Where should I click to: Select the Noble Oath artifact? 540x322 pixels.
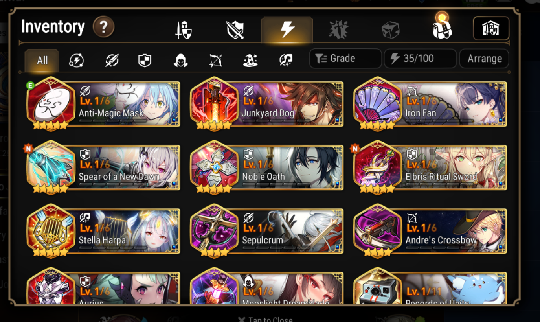[x=267, y=168]
